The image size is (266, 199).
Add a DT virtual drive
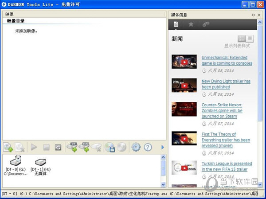(72, 147)
